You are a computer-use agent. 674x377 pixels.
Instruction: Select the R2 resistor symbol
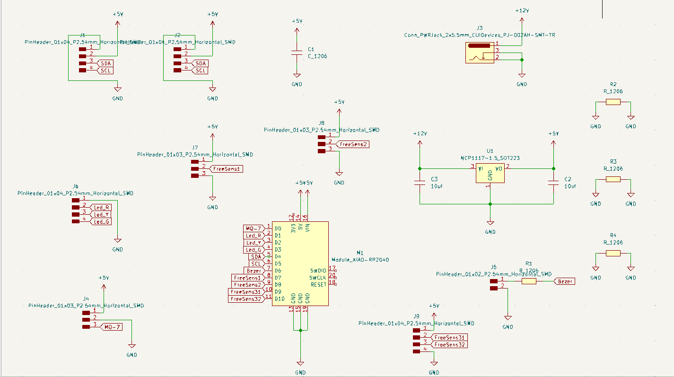pyautogui.click(x=613, y=102)
